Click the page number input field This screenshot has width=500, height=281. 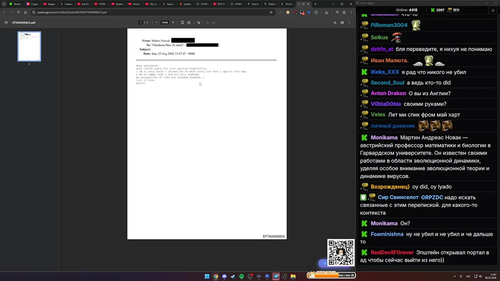click(141, 23)
